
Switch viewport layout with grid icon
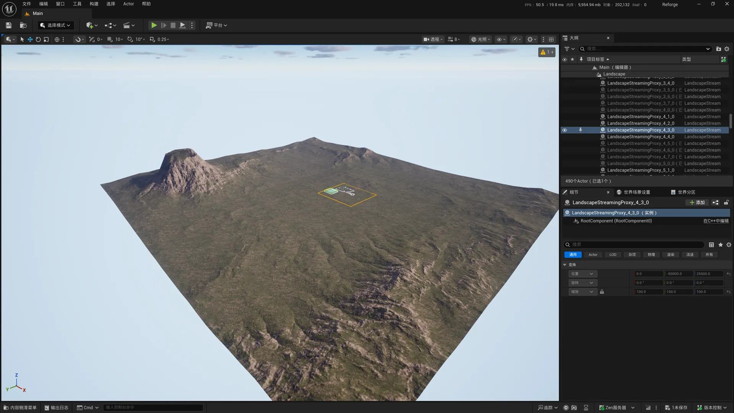pos(551,39)
